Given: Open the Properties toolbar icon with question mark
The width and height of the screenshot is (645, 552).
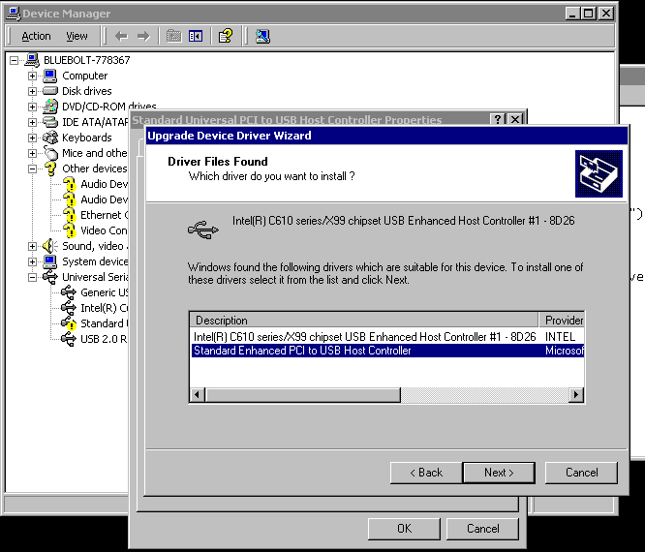Looking at the screenshot, I should coord(226,36).
